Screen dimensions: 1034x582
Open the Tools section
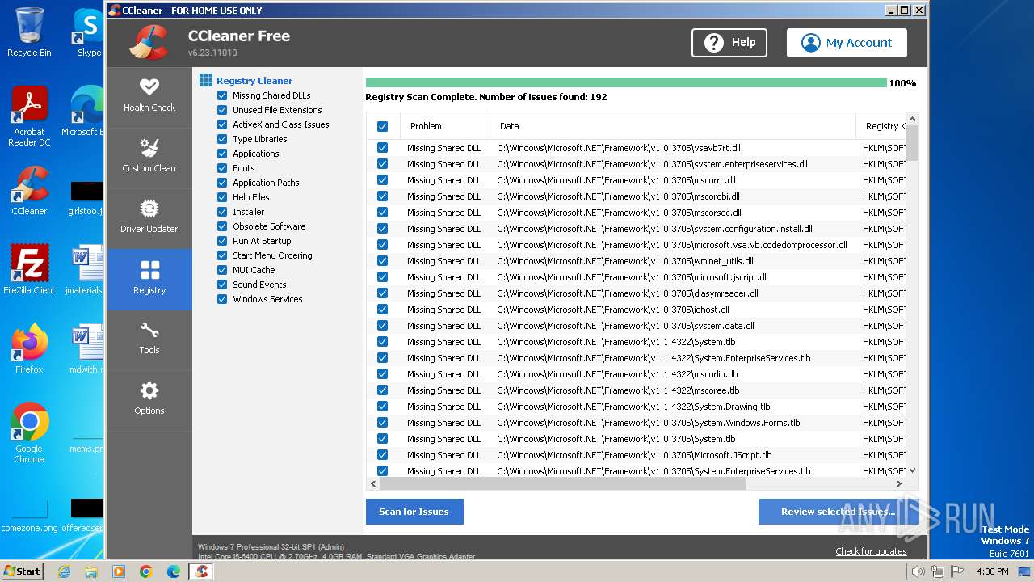click(x=149, y=339)
